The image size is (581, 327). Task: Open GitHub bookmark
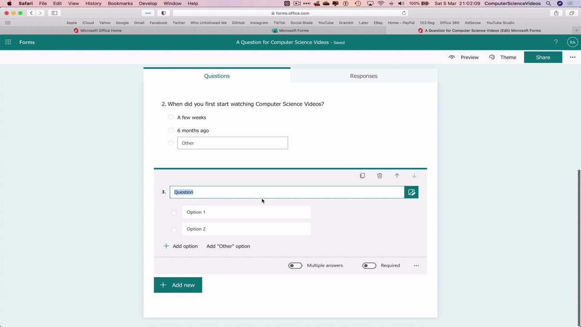pos(238,23)
